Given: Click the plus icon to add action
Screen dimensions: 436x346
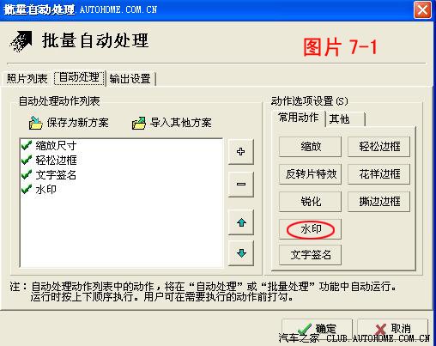Looking at the screenshot, I should (241, 152).
